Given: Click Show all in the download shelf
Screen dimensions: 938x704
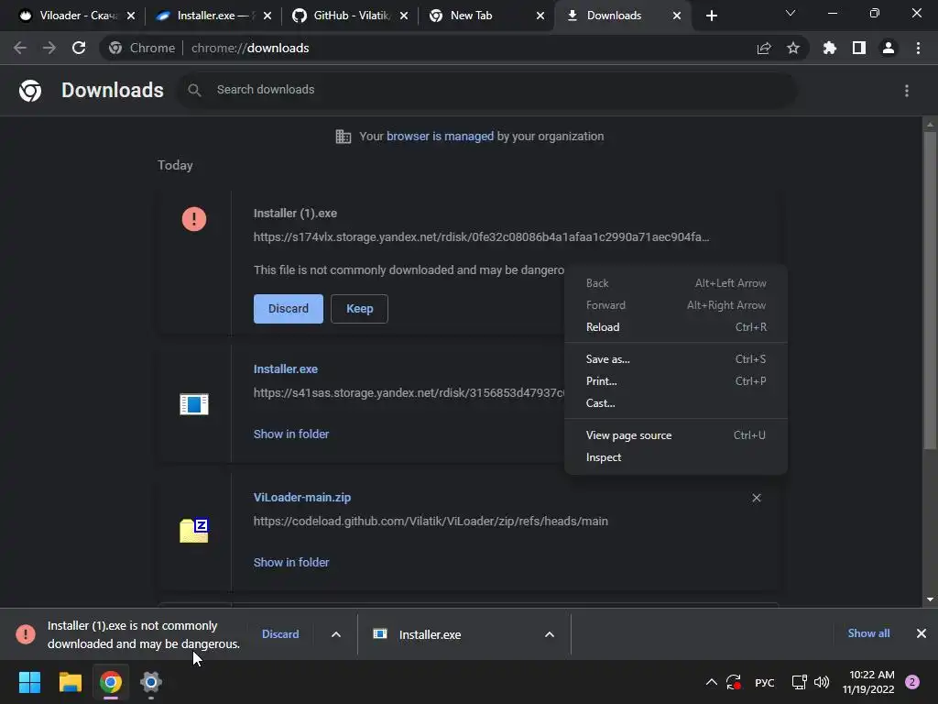Looking at the screenshot, I should tap(868, 633).
